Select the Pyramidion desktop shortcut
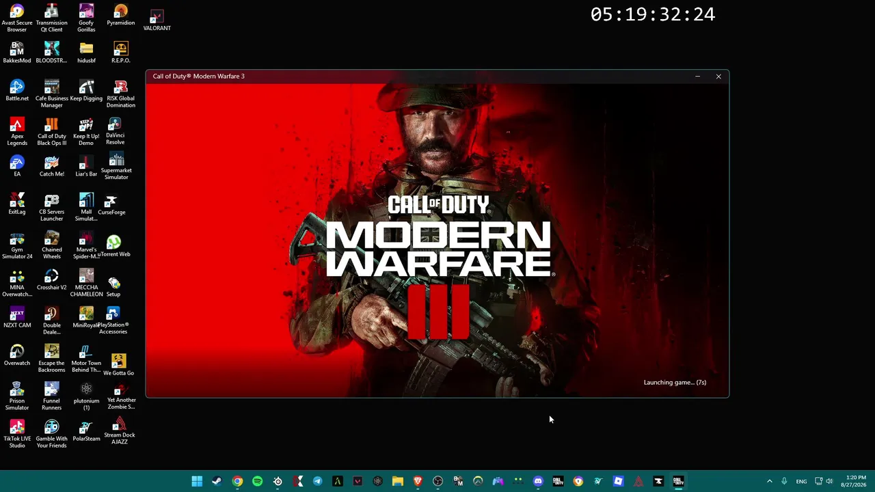875x492 pixels. (120, 15)
